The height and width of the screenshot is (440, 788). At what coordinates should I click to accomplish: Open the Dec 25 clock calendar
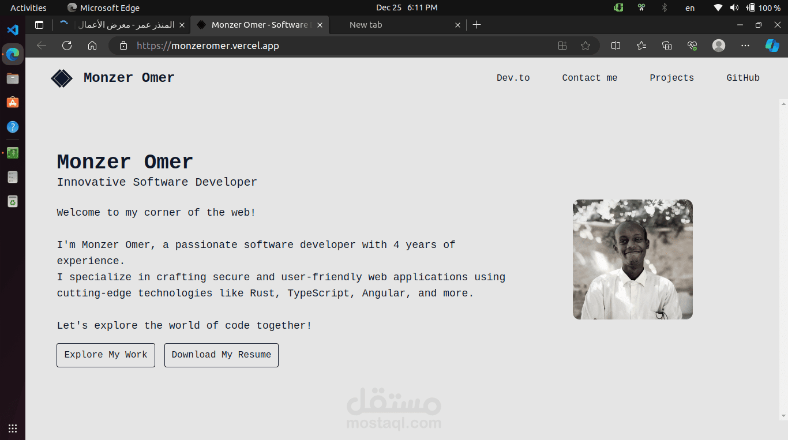pos(407,7)
